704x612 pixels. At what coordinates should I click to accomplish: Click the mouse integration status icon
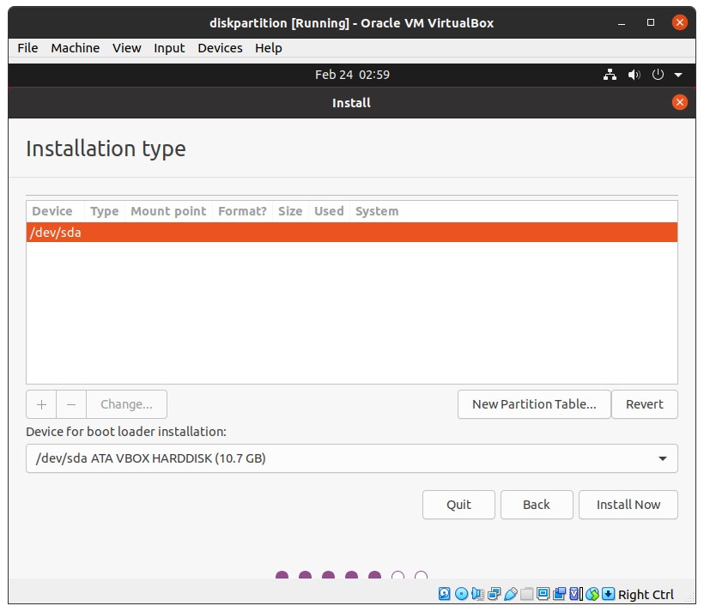pyautogui.click(x=592, y=594)
